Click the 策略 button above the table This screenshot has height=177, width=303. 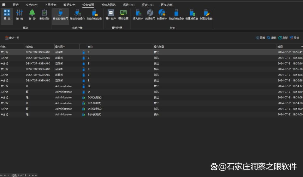coord(260,37)
